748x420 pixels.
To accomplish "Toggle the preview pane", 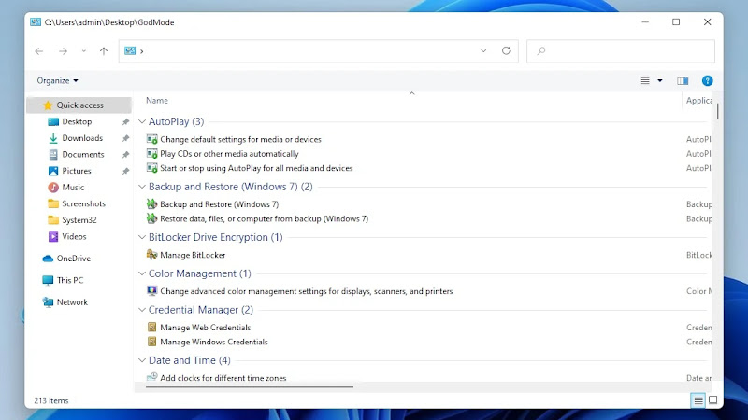I will 683,80.
